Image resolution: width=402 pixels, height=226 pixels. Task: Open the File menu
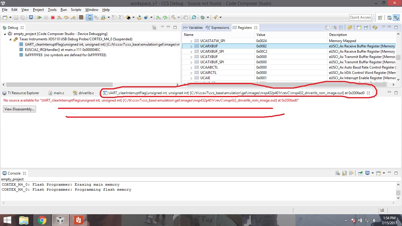(x=4, y=10)
